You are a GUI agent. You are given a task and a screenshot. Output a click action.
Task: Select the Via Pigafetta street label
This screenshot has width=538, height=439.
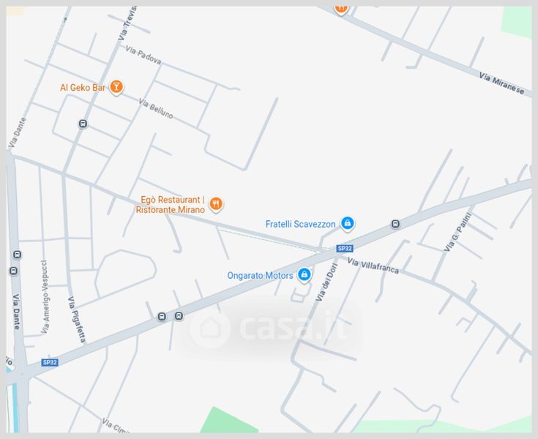point(77,319)
